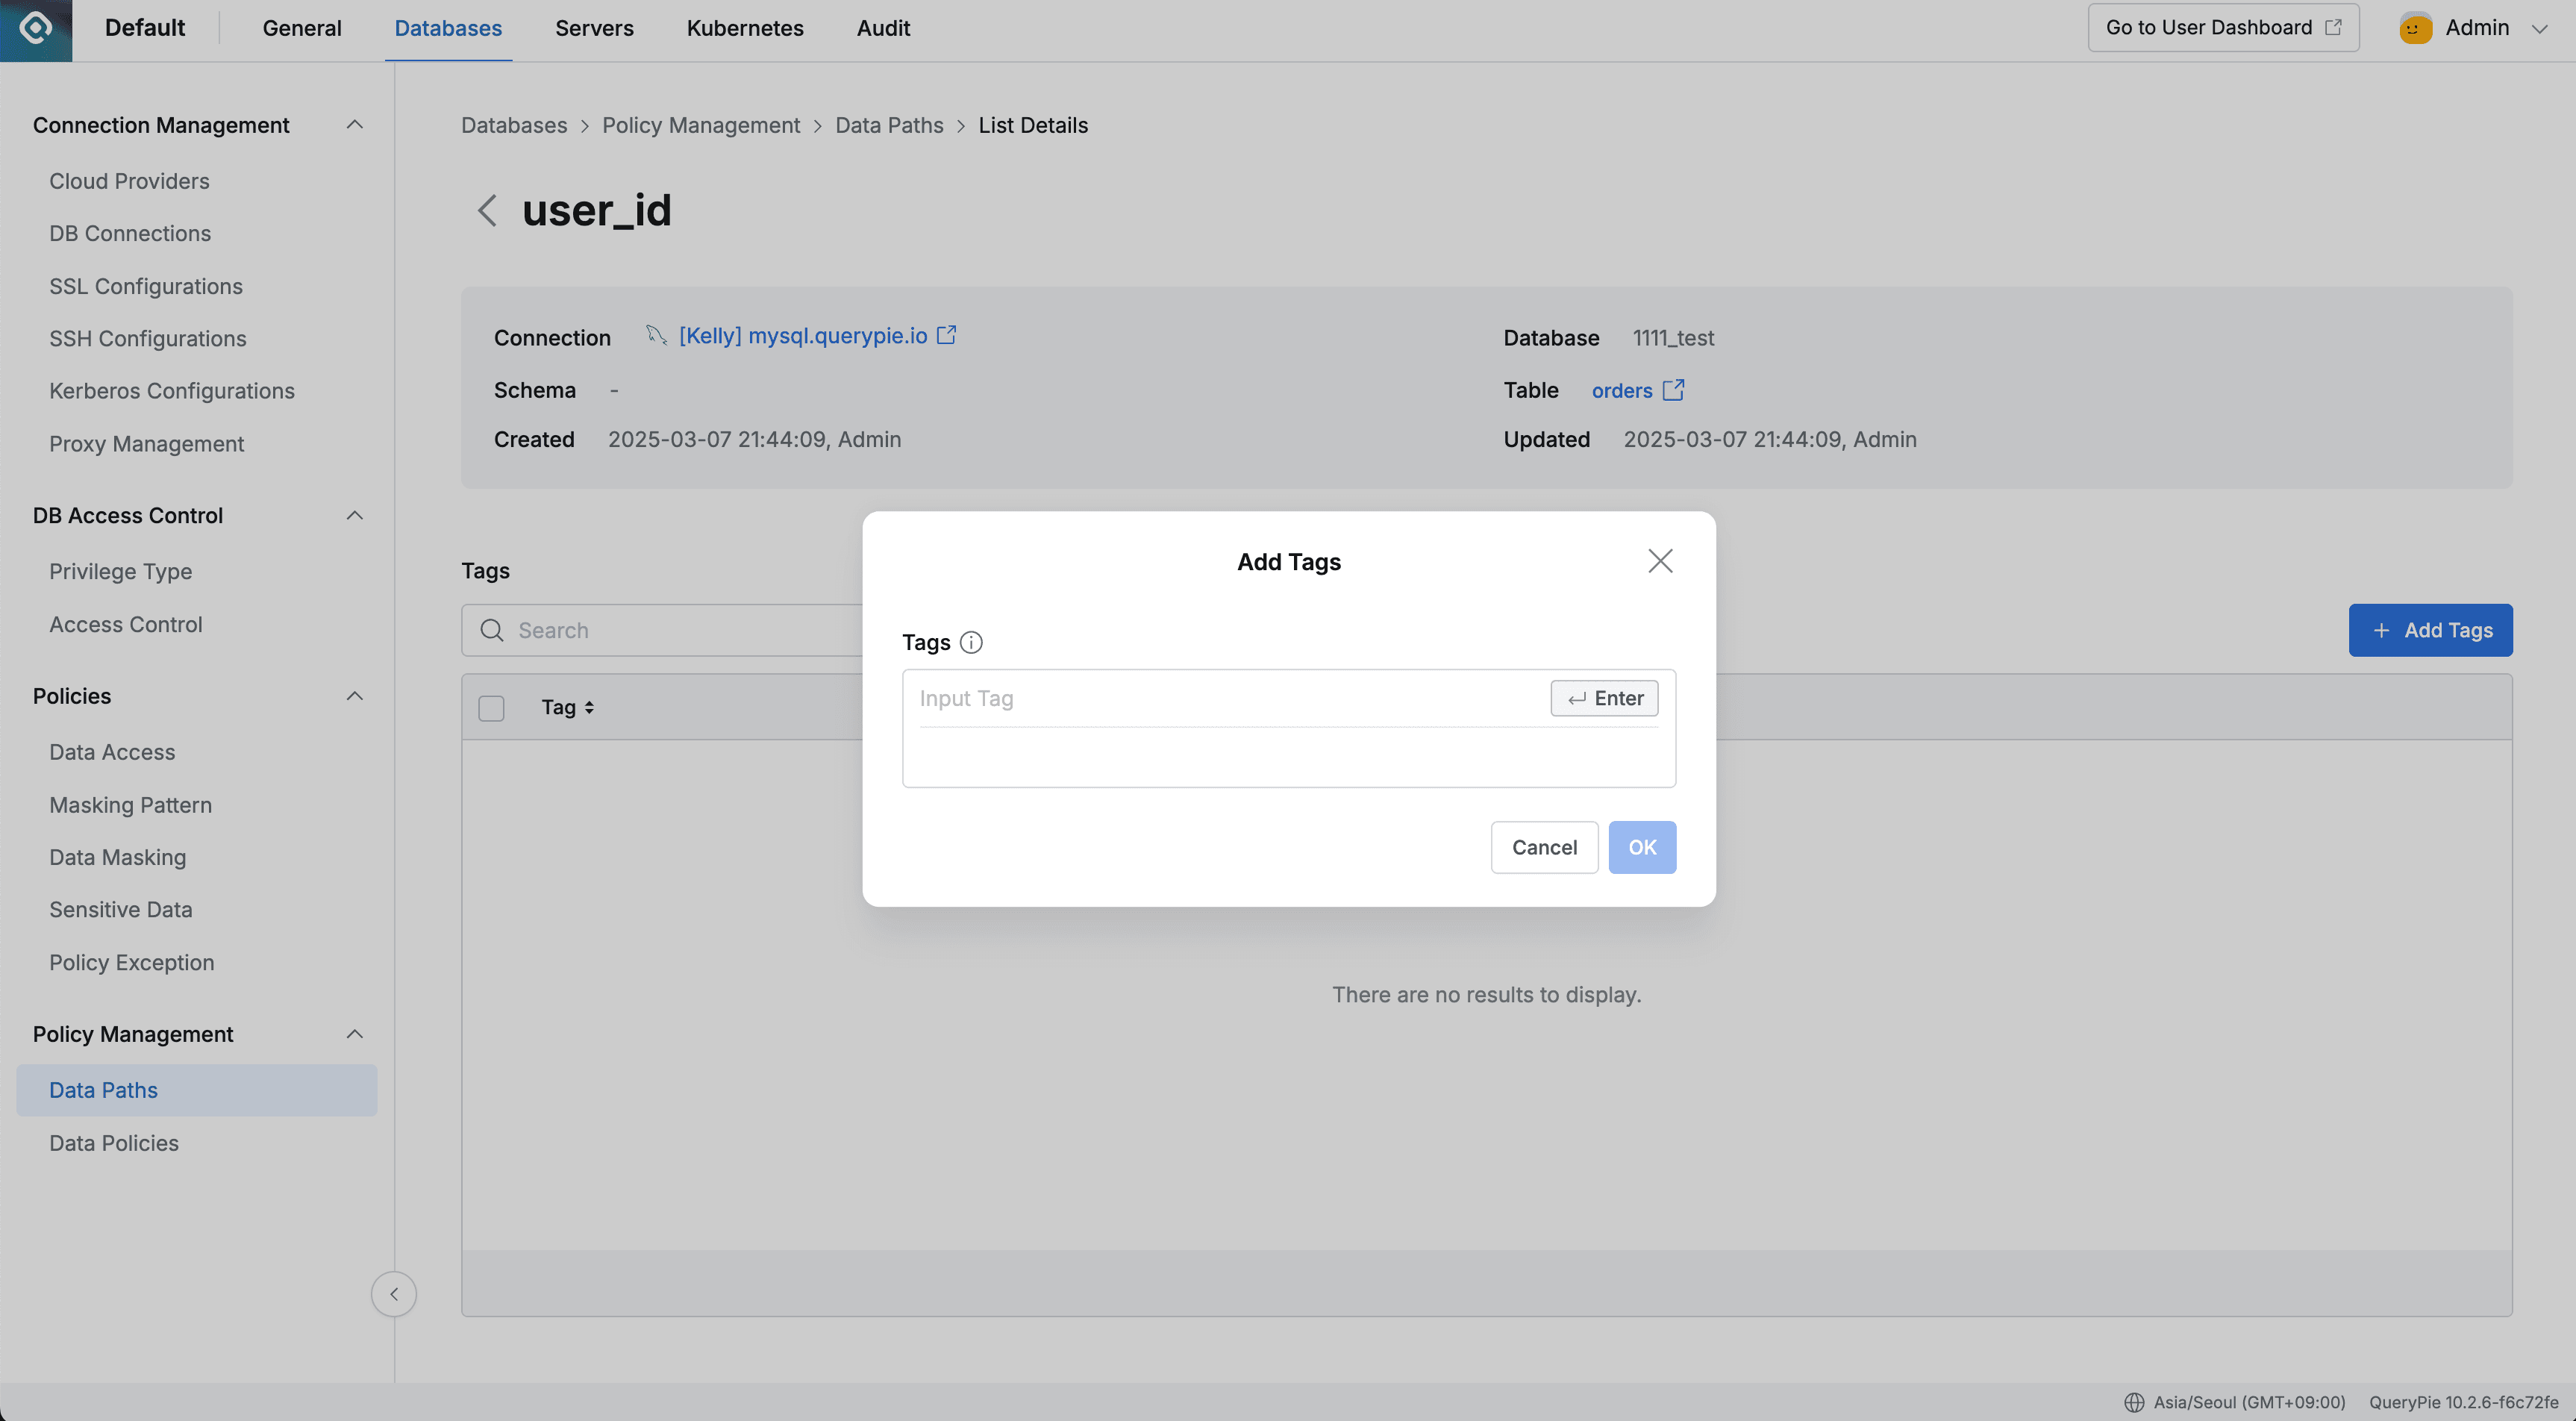Open the orders table external link icon
The height and width of the screenshot is (1421, 2576).
1673,390
